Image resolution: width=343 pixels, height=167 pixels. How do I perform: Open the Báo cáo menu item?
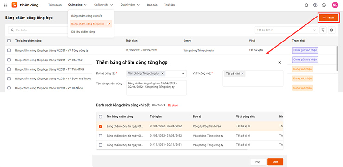(152, 5)
